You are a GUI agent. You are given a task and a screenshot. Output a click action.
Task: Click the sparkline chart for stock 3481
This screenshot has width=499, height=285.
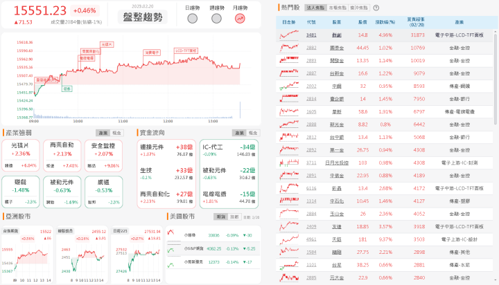click(289, 35)
